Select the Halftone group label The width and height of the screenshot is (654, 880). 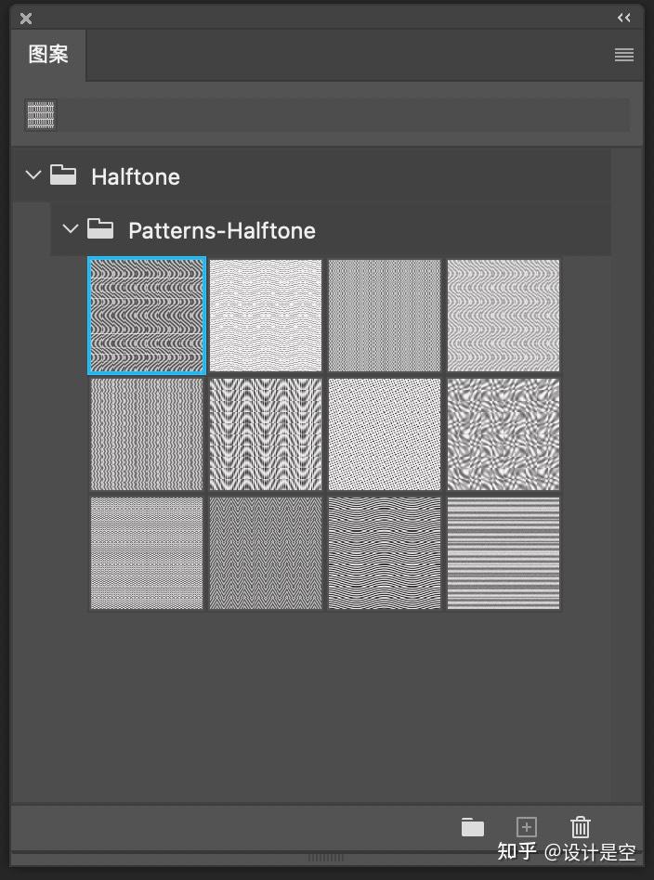click(136, 176)
